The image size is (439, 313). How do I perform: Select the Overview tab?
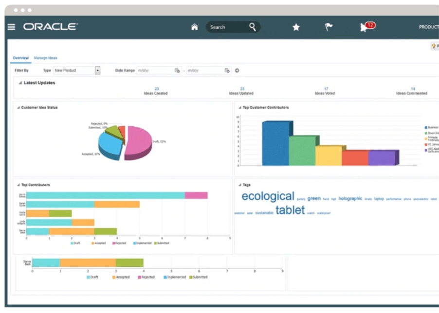pos(20,58)
